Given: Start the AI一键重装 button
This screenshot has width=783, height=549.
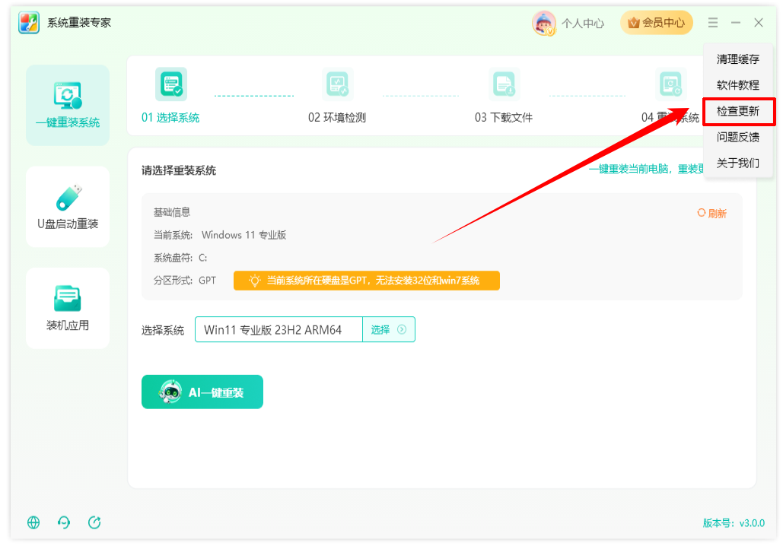Looking at the screenshot, I should (x=202, y=392).
